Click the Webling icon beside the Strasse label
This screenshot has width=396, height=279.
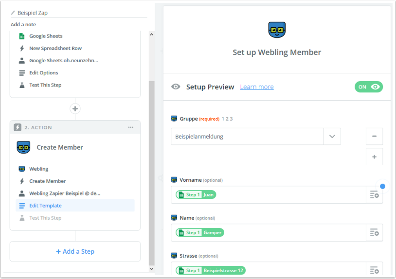pyautogui.click(x=174, y=256)
